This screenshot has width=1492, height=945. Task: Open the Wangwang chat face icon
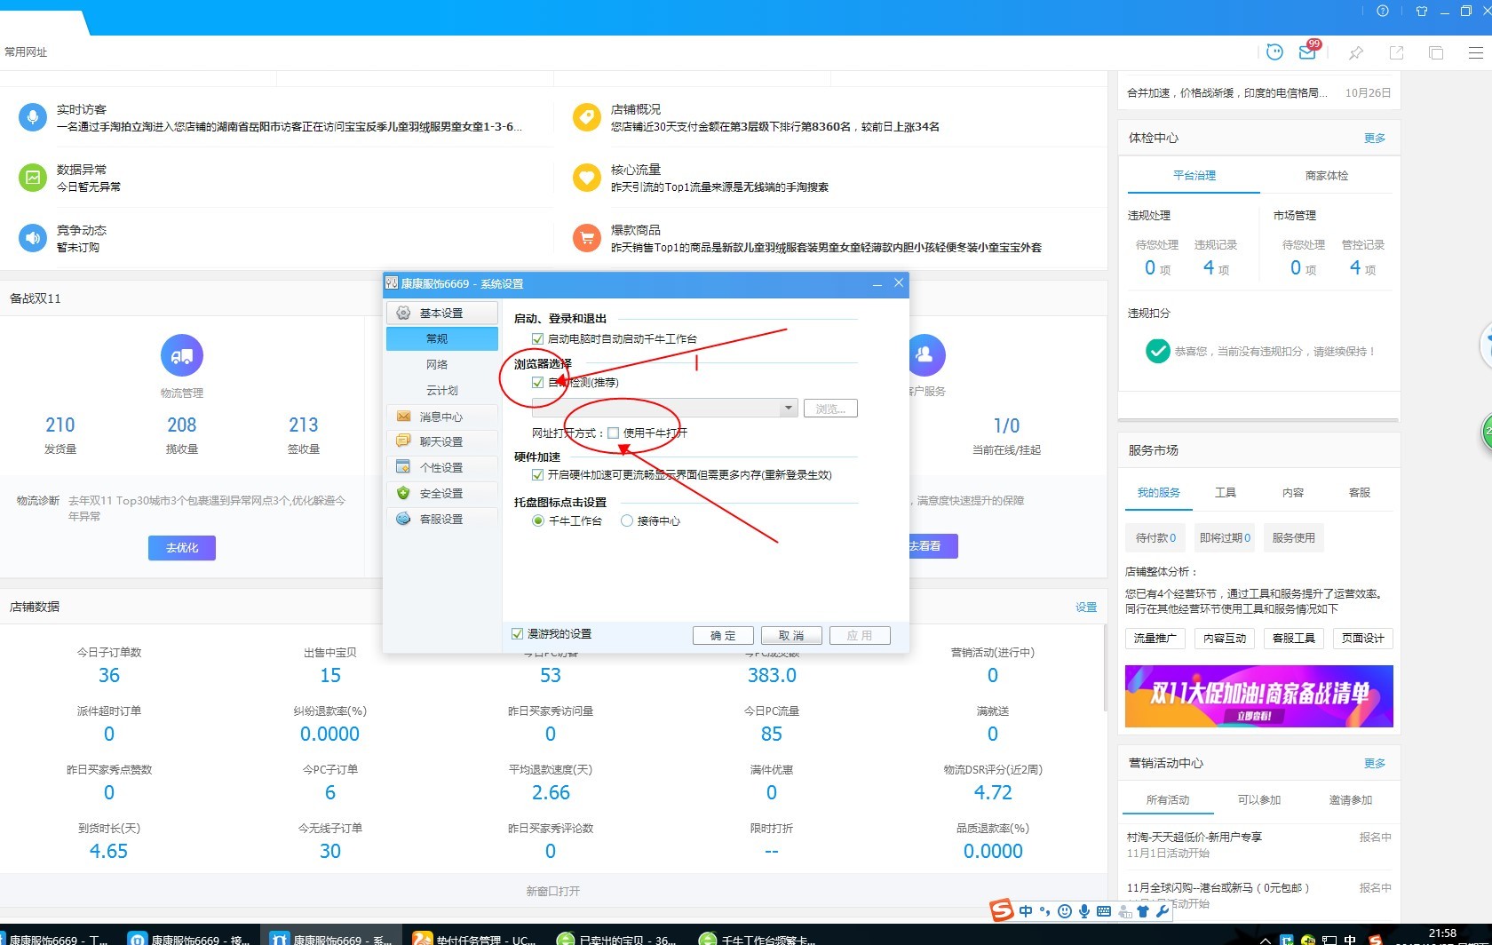tap(1274, 52)
